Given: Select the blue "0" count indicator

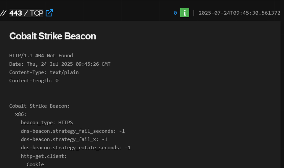Looking at the screenshot, I should point(175,13).
